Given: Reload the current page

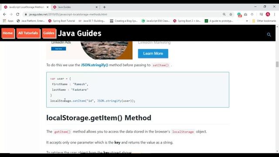Looking at the screenshot, I should (17, 14).
